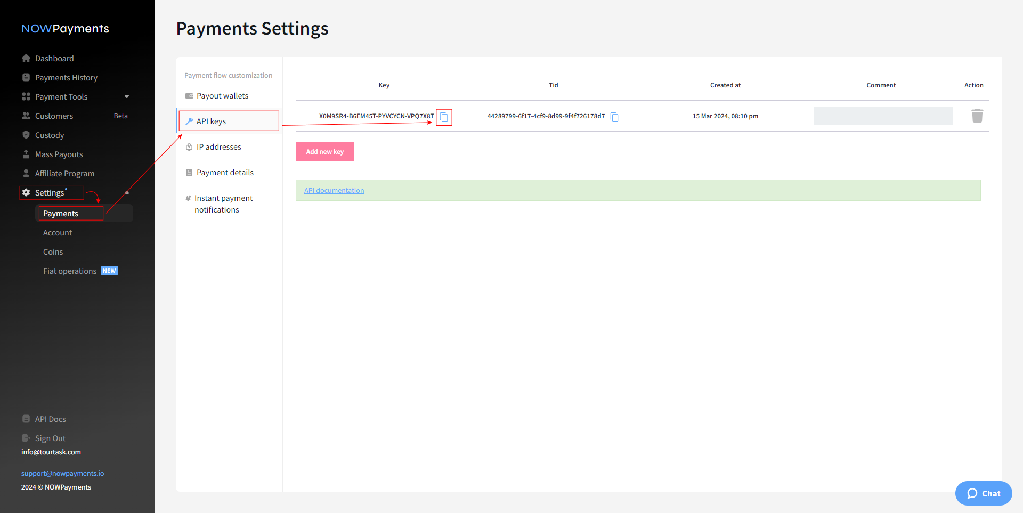Viewport: 1023px width, 513px height.
Task: Collapse the Settings submenu arrow
Action: (x=127, y=192)
